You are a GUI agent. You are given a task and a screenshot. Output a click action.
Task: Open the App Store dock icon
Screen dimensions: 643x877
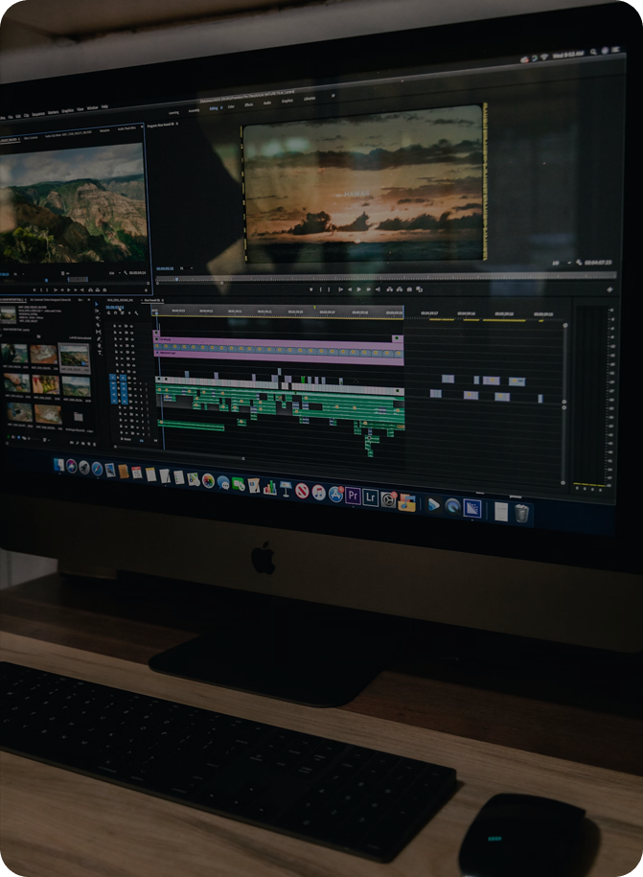tap(335, 495)
